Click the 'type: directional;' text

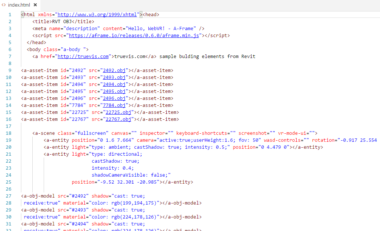117,154
